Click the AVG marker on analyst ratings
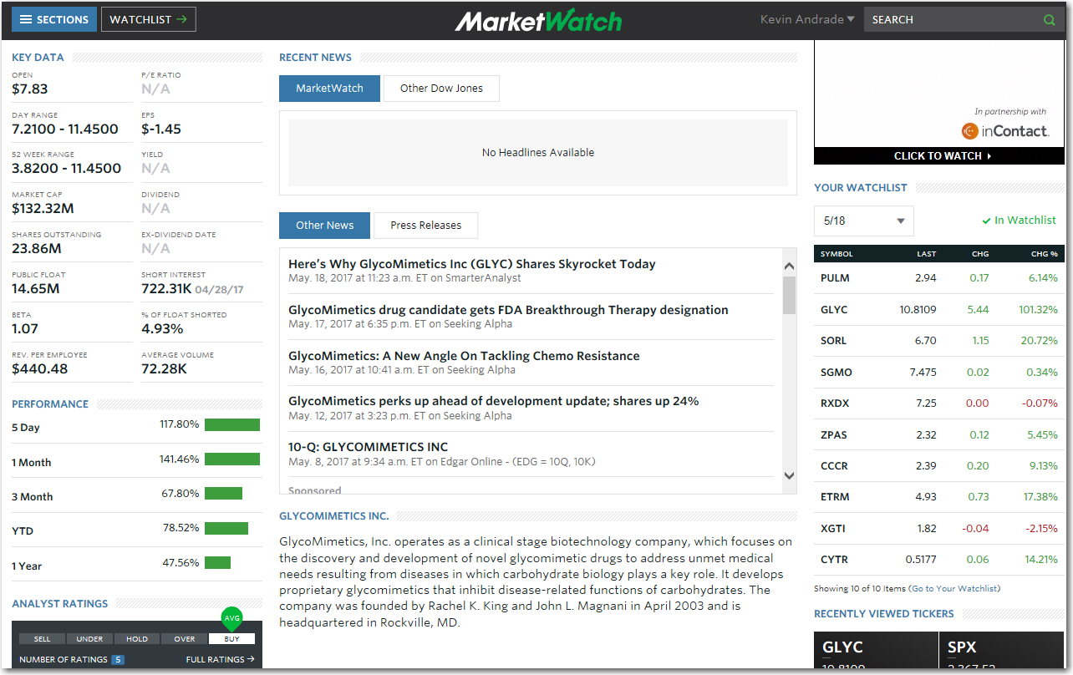1073x675 pixels. click(x=231, y=619)
